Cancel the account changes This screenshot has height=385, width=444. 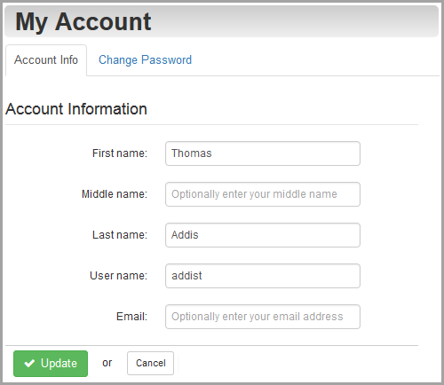150,363
